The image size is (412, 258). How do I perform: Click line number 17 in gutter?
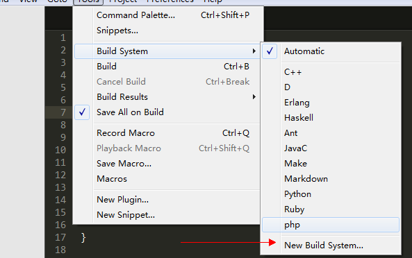coord(60,237)
